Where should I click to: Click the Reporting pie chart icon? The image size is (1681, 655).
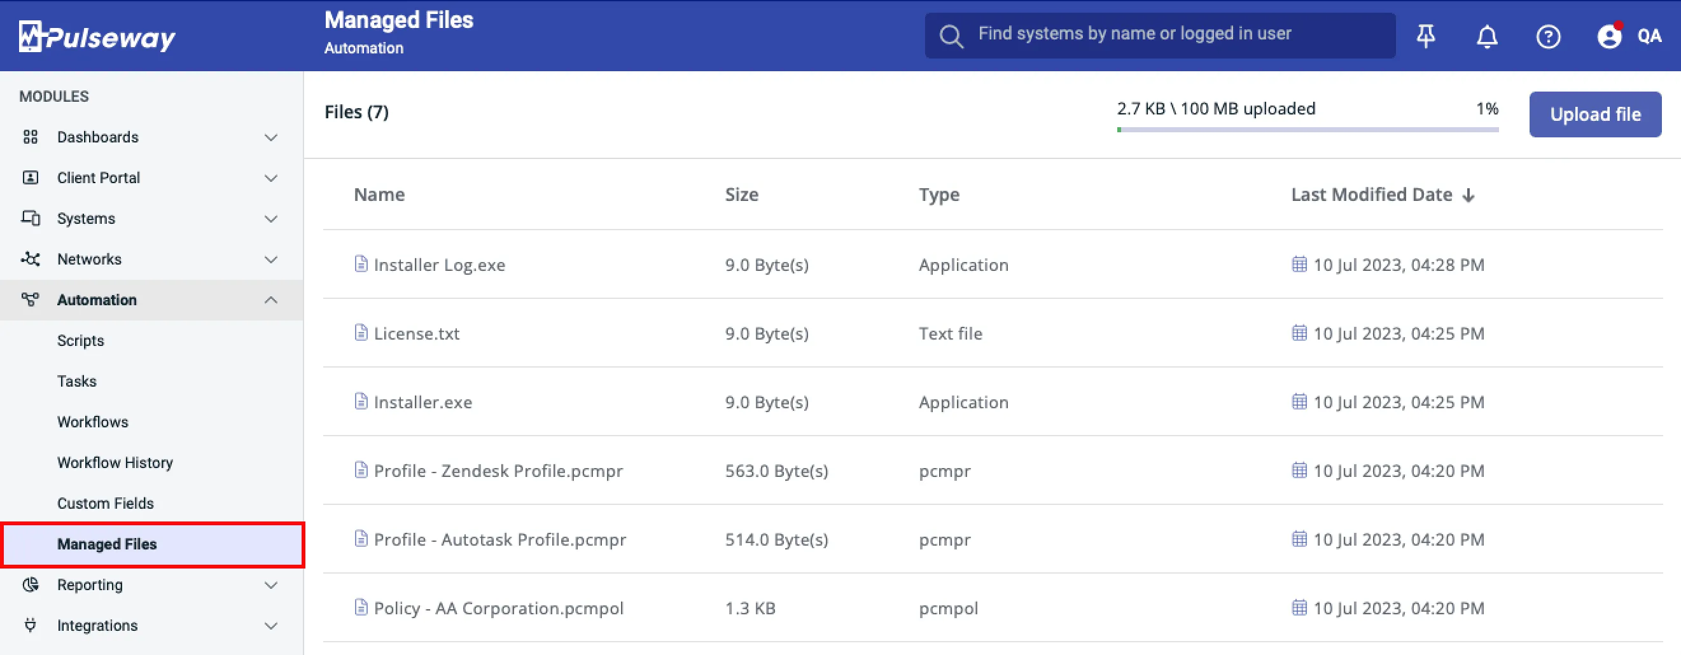(30, 584)
